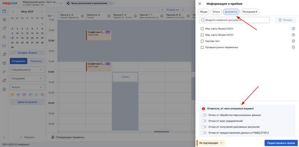This screenshot has height=147, width=299.
Task: Click printer icon beside Карпова тест
Action: coord(293,41)
